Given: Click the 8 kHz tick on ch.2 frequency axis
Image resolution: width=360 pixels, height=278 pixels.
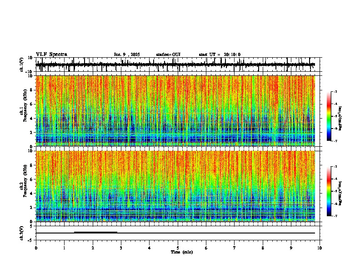Looking at the screenshot, I should pos(31,165).
